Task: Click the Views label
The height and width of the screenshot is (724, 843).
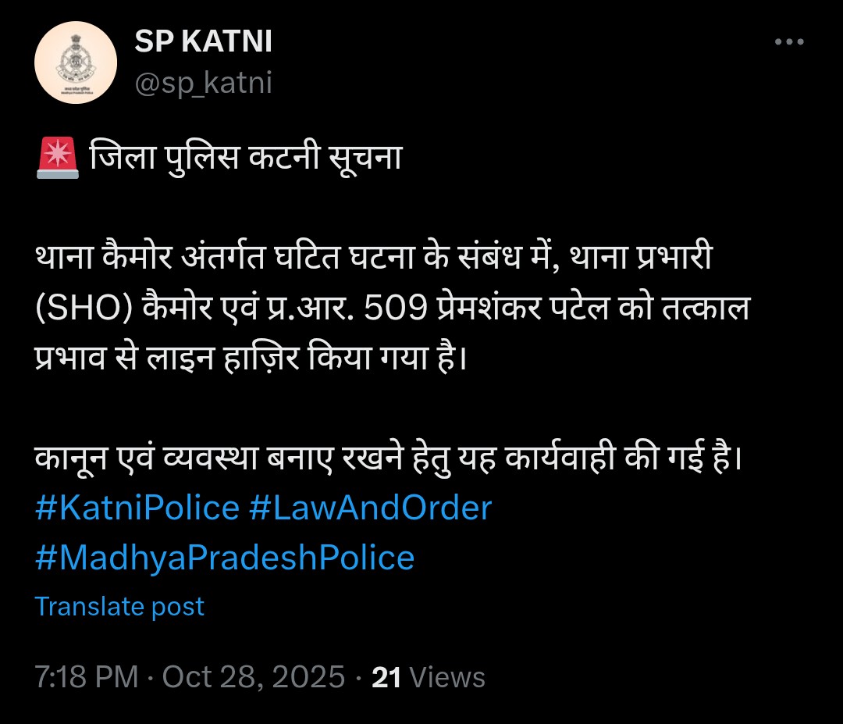Action: click(x=447, y=677)
